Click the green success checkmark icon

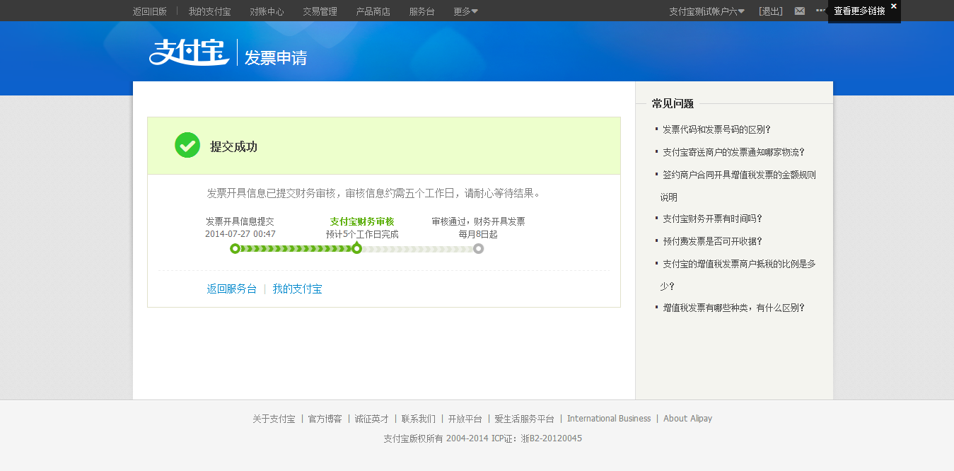[x=187, y=145]
